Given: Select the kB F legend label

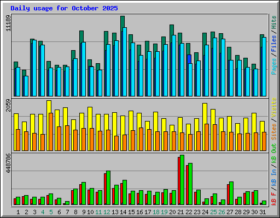Looking at the screenshot, I should pyautogui.click(x=274, y=198).
